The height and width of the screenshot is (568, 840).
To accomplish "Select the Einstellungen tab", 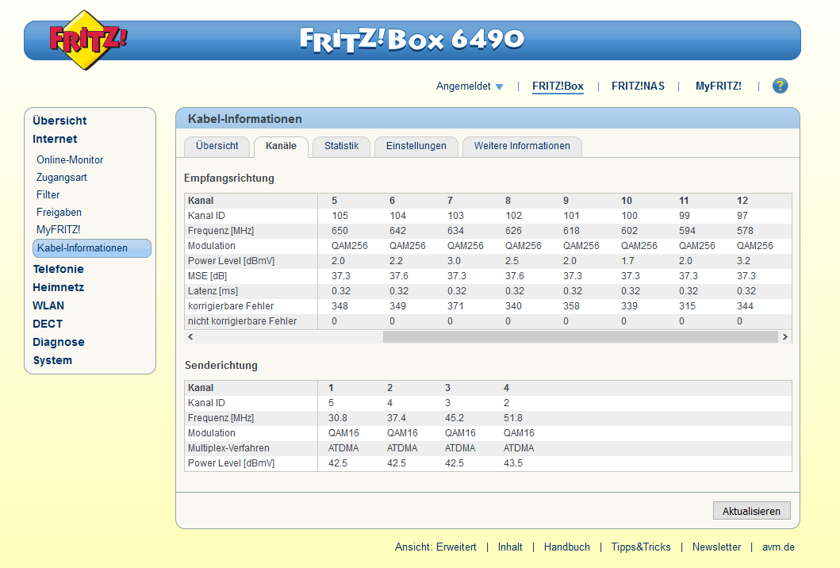I will pos(416,146).
